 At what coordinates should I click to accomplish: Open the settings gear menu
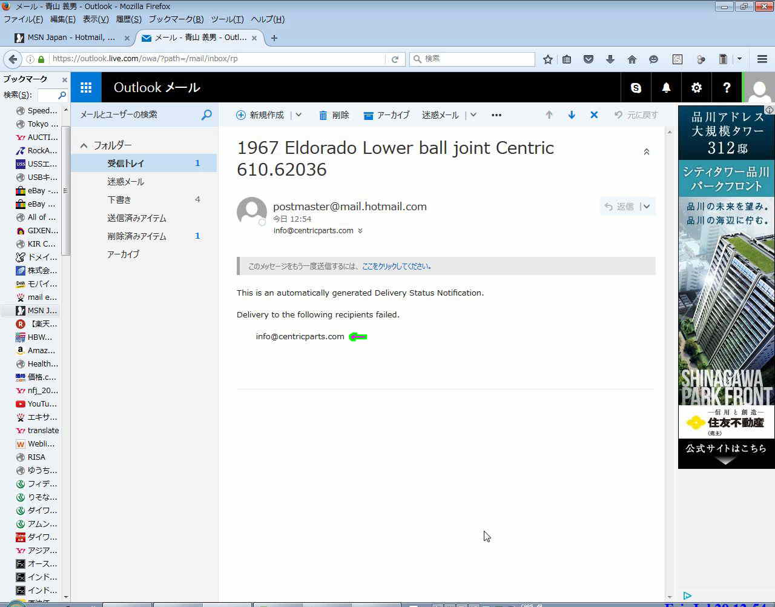coord(696,88)
